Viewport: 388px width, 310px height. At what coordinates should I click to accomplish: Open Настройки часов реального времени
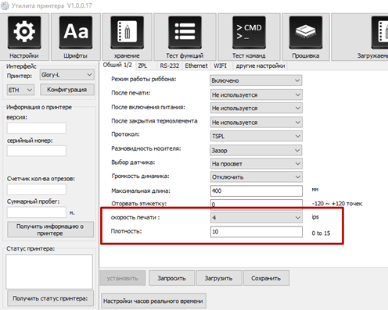[153, 301]
